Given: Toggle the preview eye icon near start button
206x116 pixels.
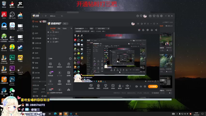Looking at the screenshot, I should (x=141, y=86).
